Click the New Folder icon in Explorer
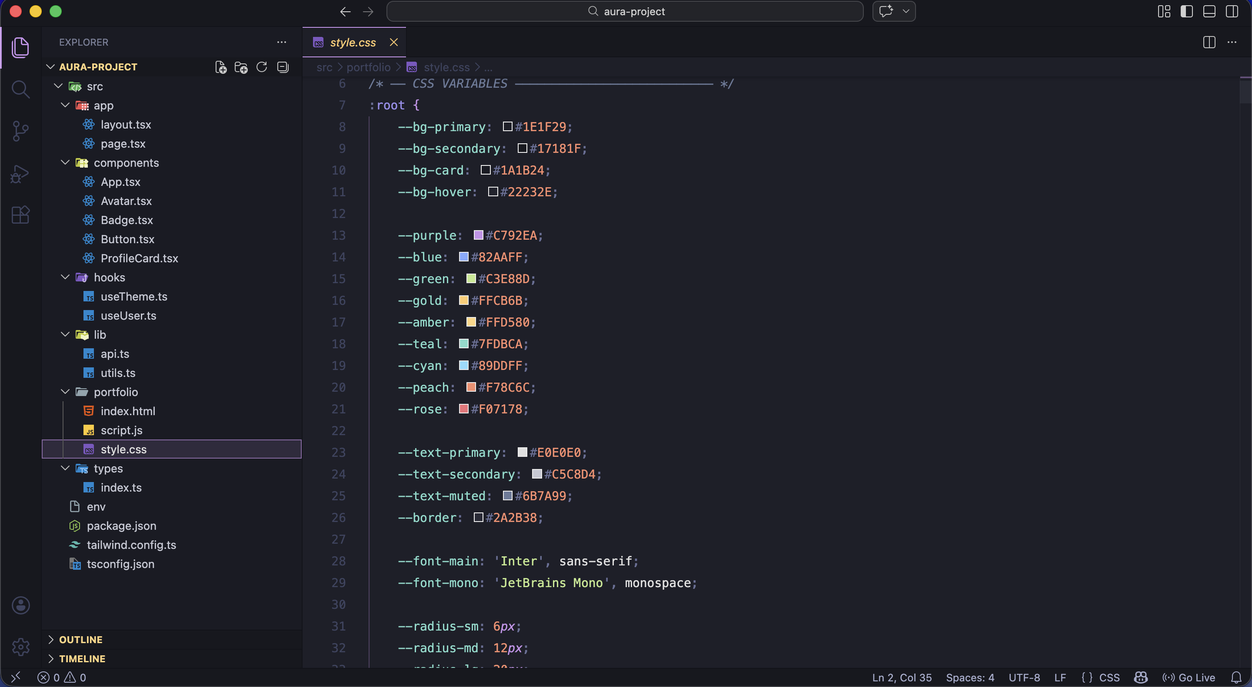1252x687 pixels. click(241, 67)
